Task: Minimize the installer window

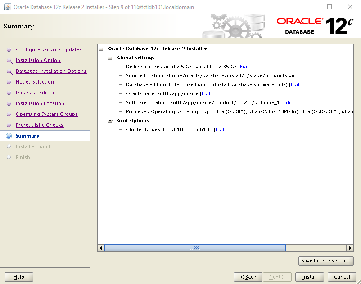Action: pyautogui.click(x=309, y=7)
